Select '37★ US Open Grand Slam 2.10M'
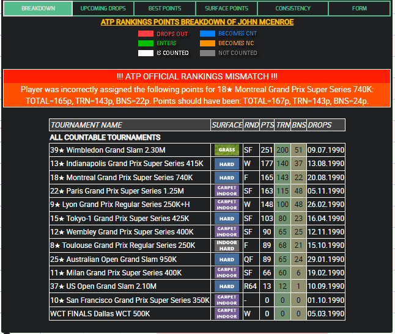Screen dimensions: 395x334 (197, 286)
